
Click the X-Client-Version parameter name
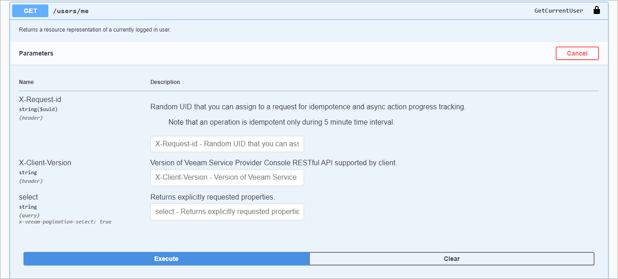(x=45, y=163)
